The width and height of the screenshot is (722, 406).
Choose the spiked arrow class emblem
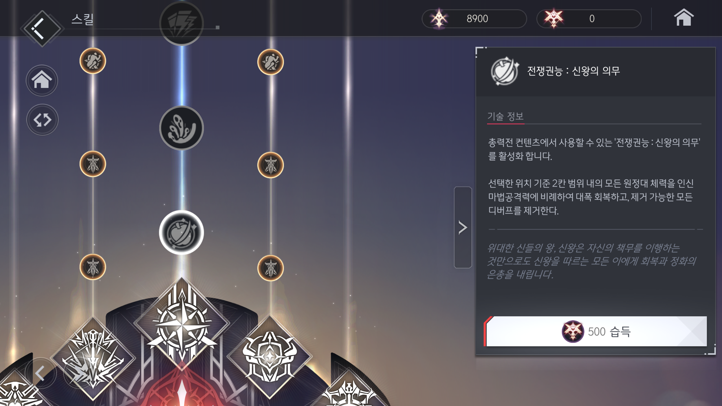(93, 358)
